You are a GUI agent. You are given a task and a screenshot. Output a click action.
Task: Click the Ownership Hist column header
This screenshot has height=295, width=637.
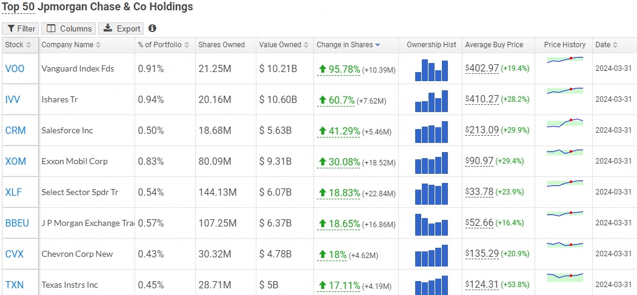click(431, 45)
